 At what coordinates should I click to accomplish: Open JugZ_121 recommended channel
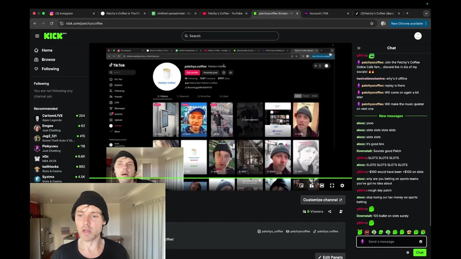pyautogui.click(x=59, y=138)
